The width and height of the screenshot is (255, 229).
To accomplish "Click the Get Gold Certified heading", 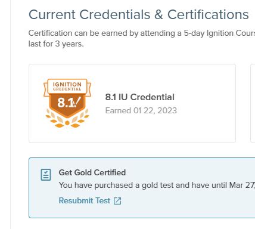I will point(92,172).
